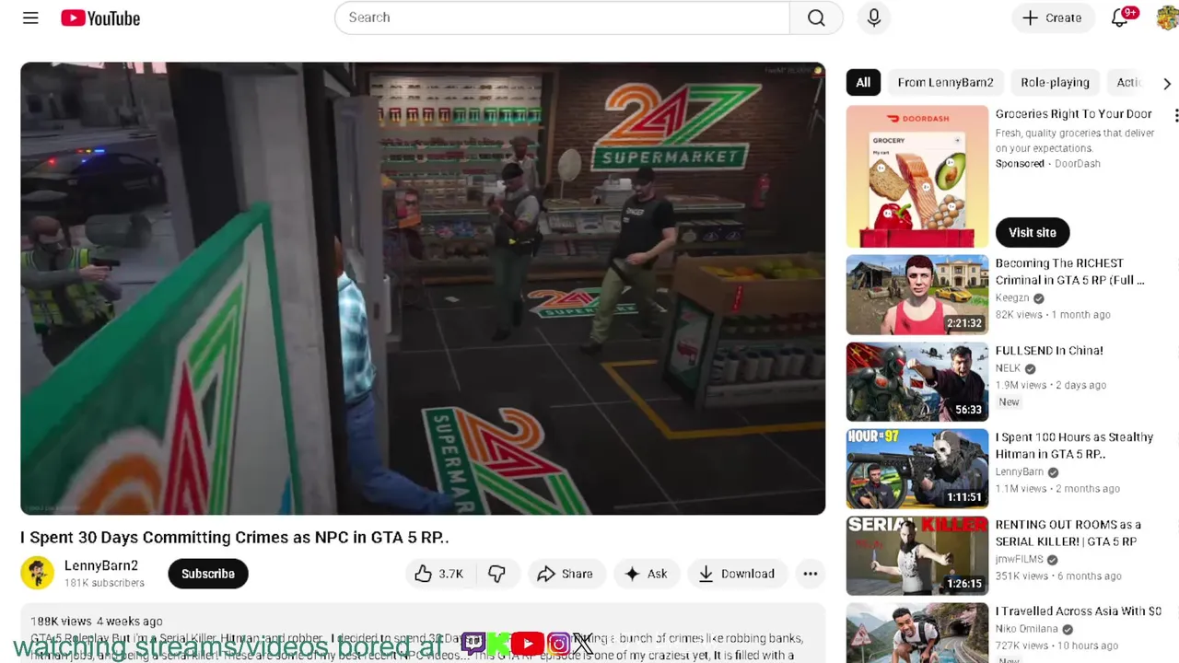The width and height of the screenshot is (1179, 663).
Task: Download the video
Action: coord(737,574)
